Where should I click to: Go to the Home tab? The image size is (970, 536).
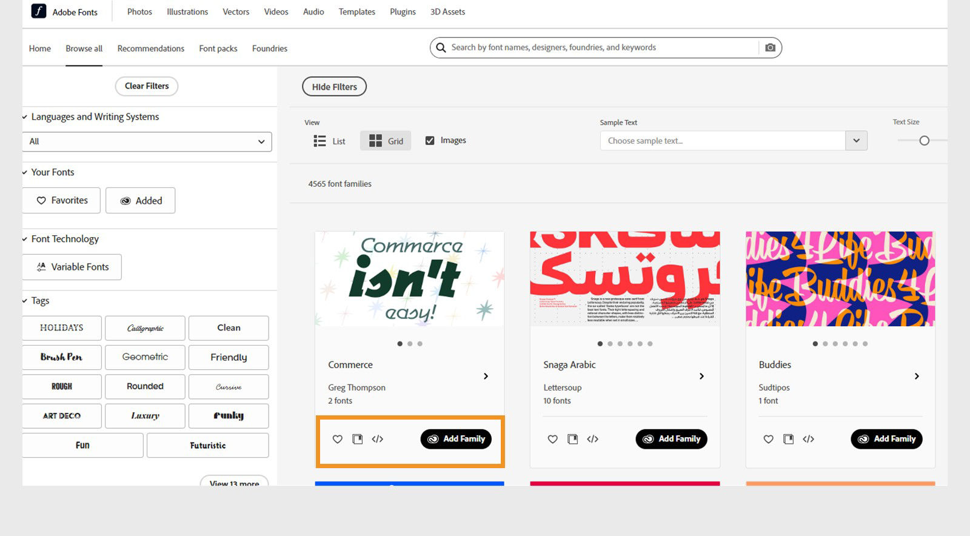[40, 49]
